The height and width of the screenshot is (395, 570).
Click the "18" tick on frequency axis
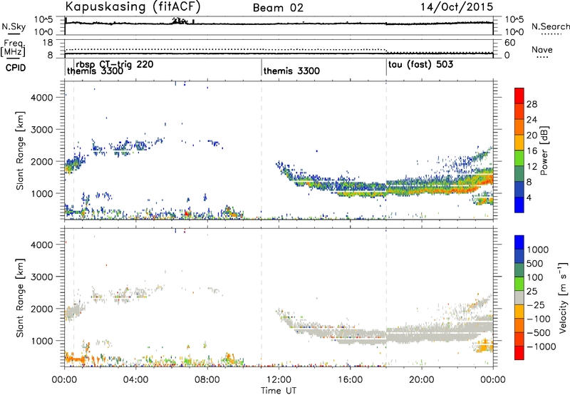click(x=48, y=43)
